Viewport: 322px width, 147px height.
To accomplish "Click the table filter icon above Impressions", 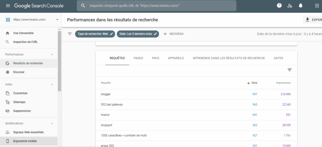I will (290, 70).
